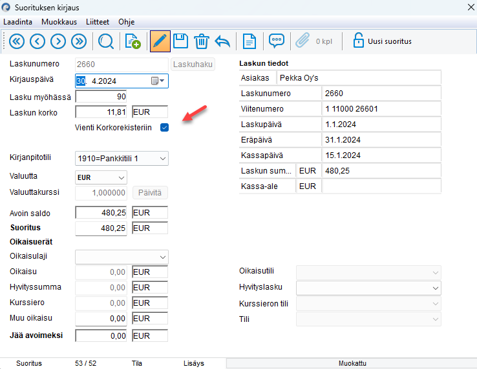Open the search magnifier tool
This screenshot has width=477, height=369.
coord(106,41)
